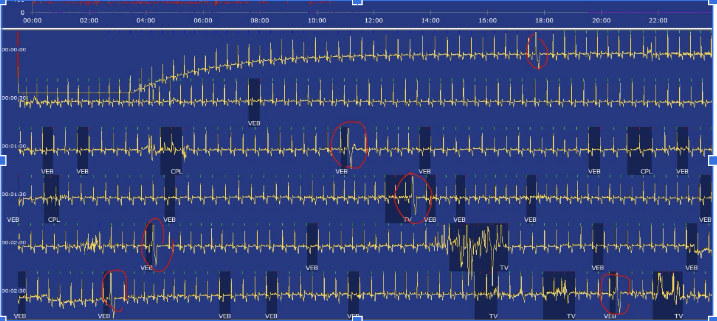Select the red-circled beat in the 00:01:00 row
The image size is (717, 321).
tap(348, 145)
